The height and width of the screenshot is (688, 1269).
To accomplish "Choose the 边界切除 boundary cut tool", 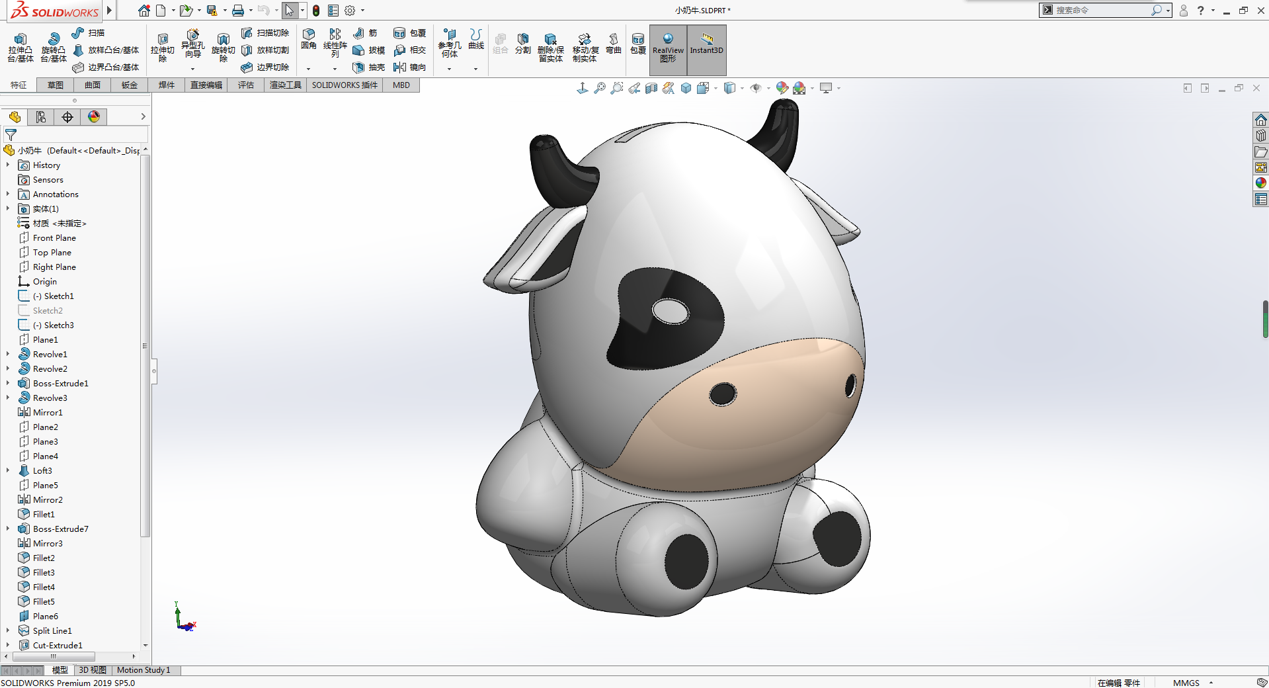I will pos(265,67).
